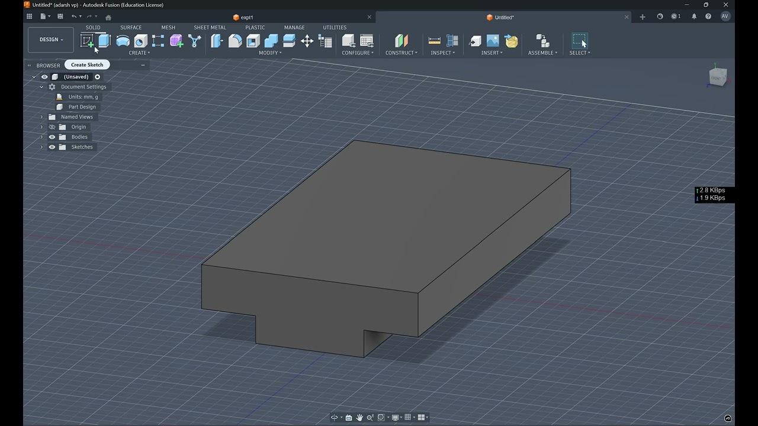
Task: Select the Measure tool icon
Action: coord(435,41)
